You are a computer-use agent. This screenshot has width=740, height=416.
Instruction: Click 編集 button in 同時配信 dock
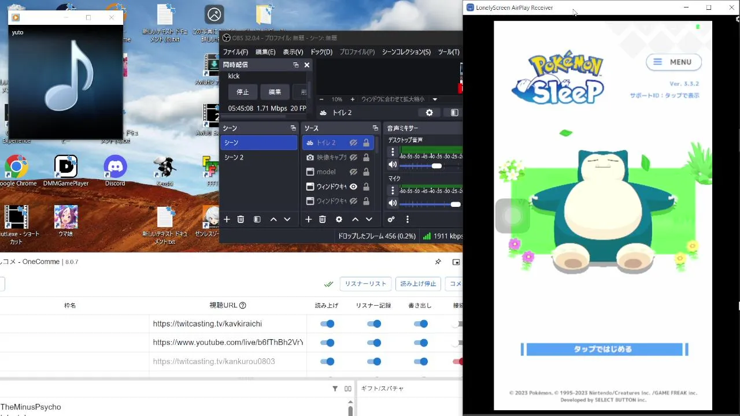(x=275, y=92)
